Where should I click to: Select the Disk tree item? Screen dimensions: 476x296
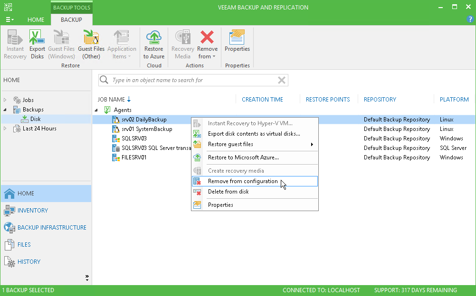coord(35,119)
